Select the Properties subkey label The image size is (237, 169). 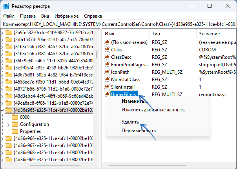30,131
